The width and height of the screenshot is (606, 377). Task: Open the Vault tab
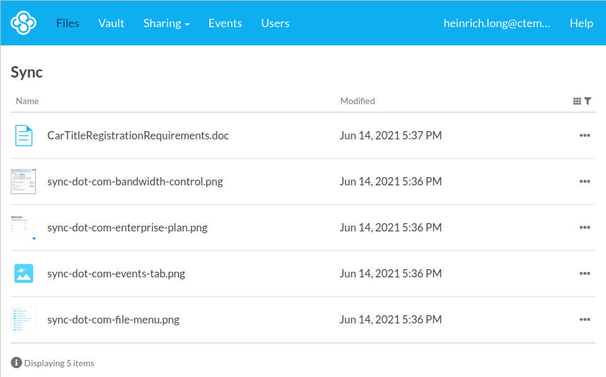tap(112, 23)
